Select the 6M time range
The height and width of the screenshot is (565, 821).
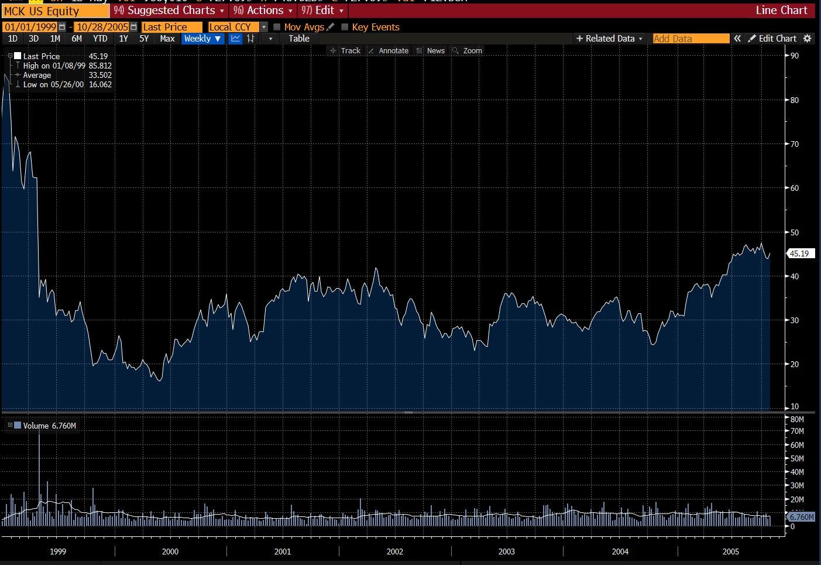[77, 39]
